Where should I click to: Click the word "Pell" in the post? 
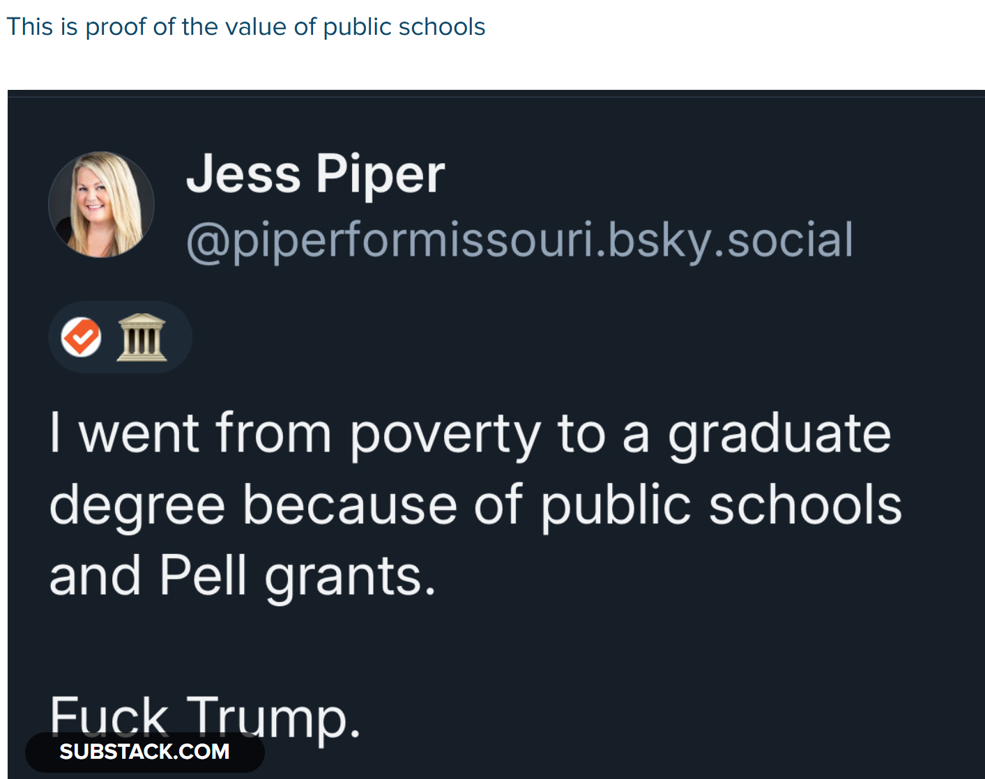[x=203, y=576]
